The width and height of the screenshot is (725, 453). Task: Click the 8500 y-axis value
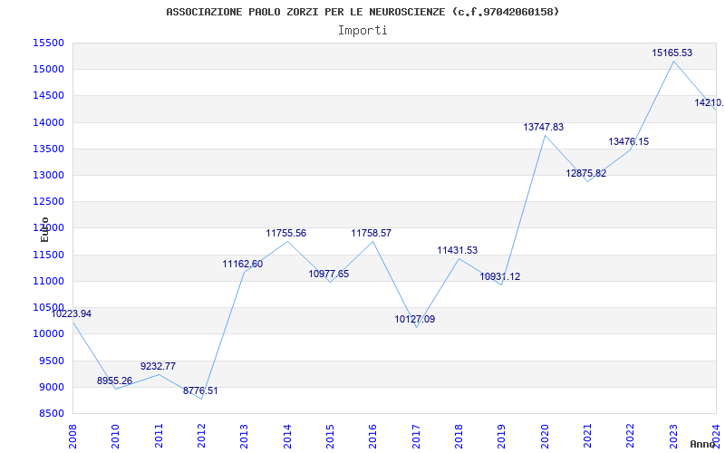52,413
